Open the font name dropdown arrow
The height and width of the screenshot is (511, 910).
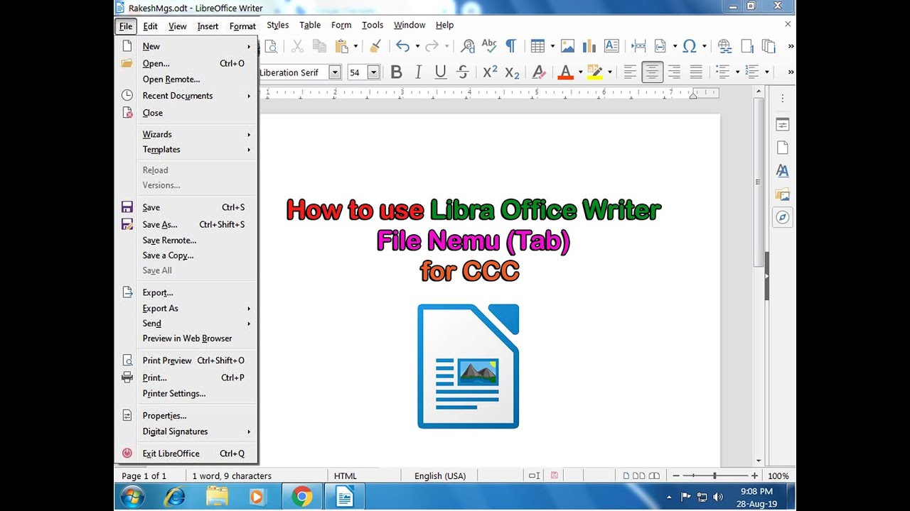click(x=335, y=72)
